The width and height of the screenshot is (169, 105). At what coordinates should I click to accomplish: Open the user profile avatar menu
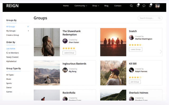(157, 6)
